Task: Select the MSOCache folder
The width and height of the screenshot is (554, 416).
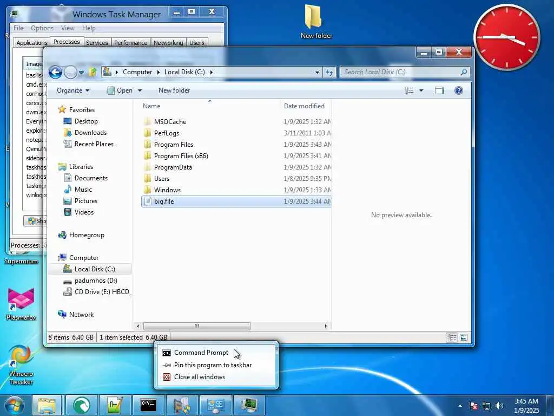Action: 236,122
